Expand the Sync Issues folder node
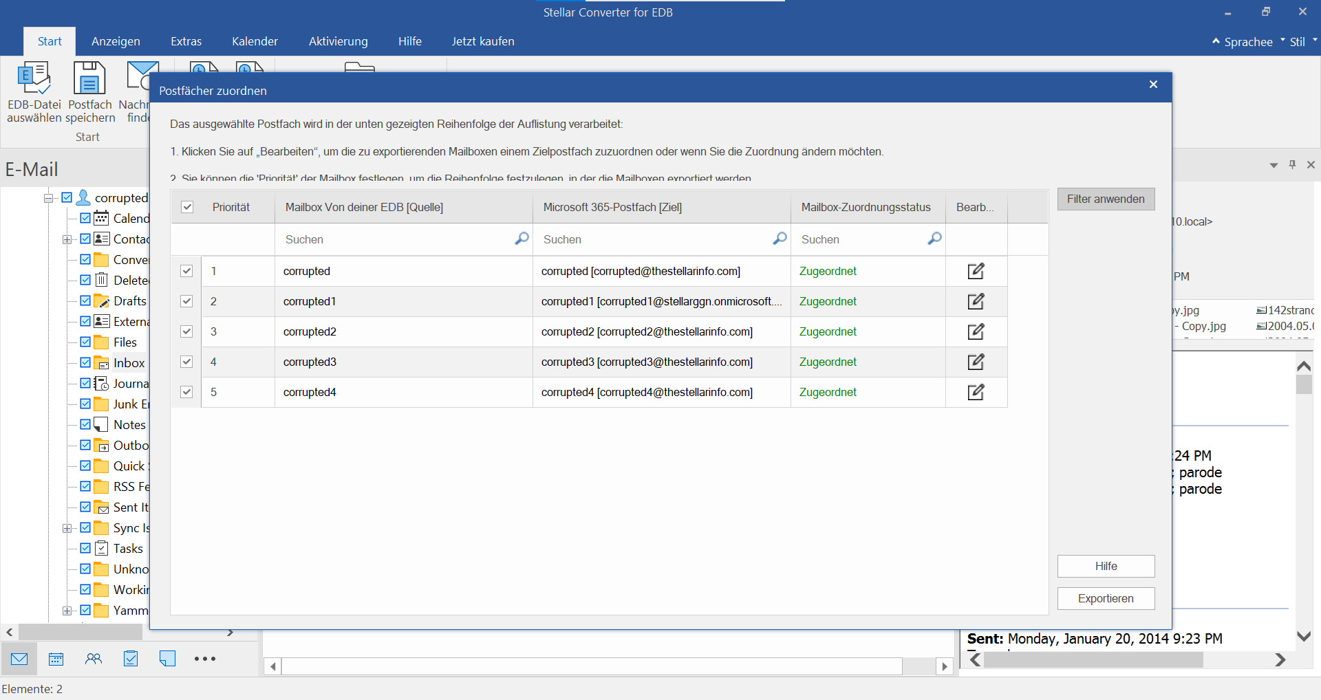 [x=67, y=528]
